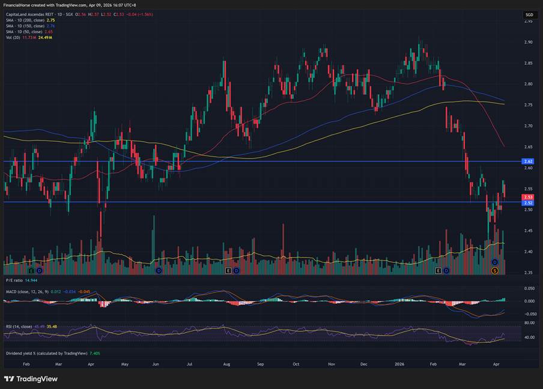Viewport: 543px width, 389px height.
Task: Click the P/E ratio indicator label
Action: [14, 280]
